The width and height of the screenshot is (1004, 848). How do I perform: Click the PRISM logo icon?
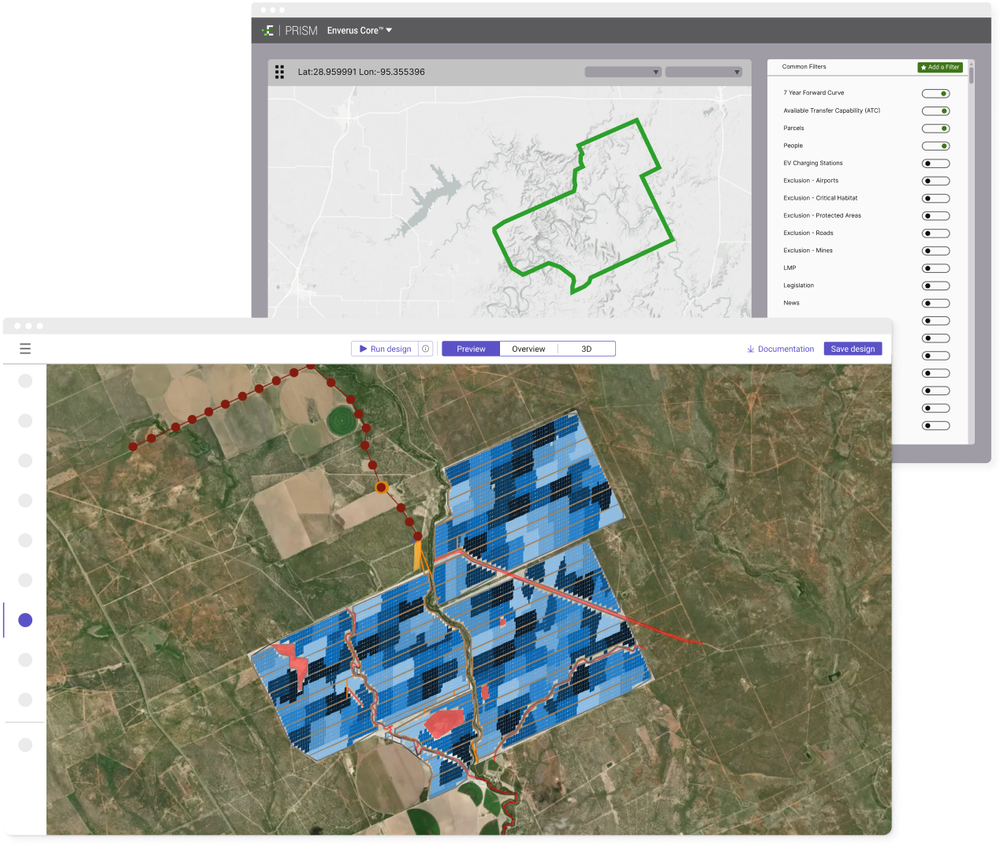[268, 31]
